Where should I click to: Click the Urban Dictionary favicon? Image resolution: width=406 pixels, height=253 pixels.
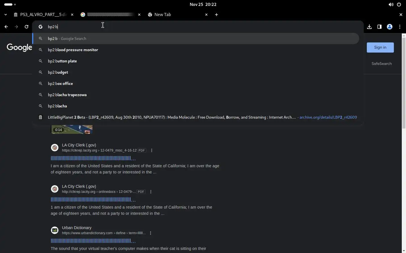pyautogui.click(x=55, y=230)
